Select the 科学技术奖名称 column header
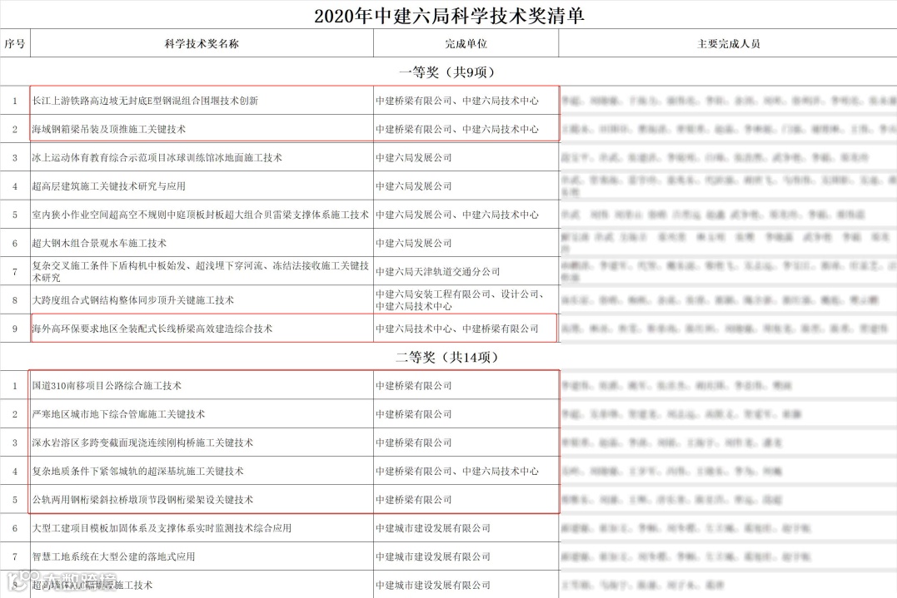 click(x=202, y=43)
